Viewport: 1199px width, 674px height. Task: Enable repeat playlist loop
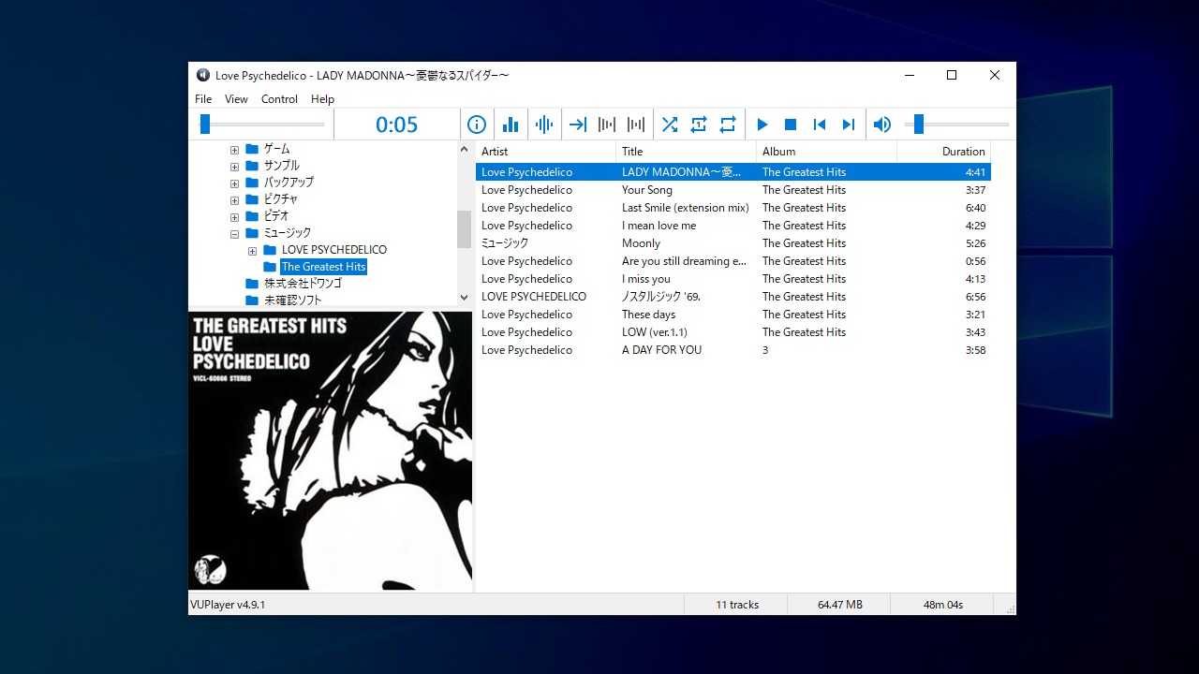click(728, 125)
